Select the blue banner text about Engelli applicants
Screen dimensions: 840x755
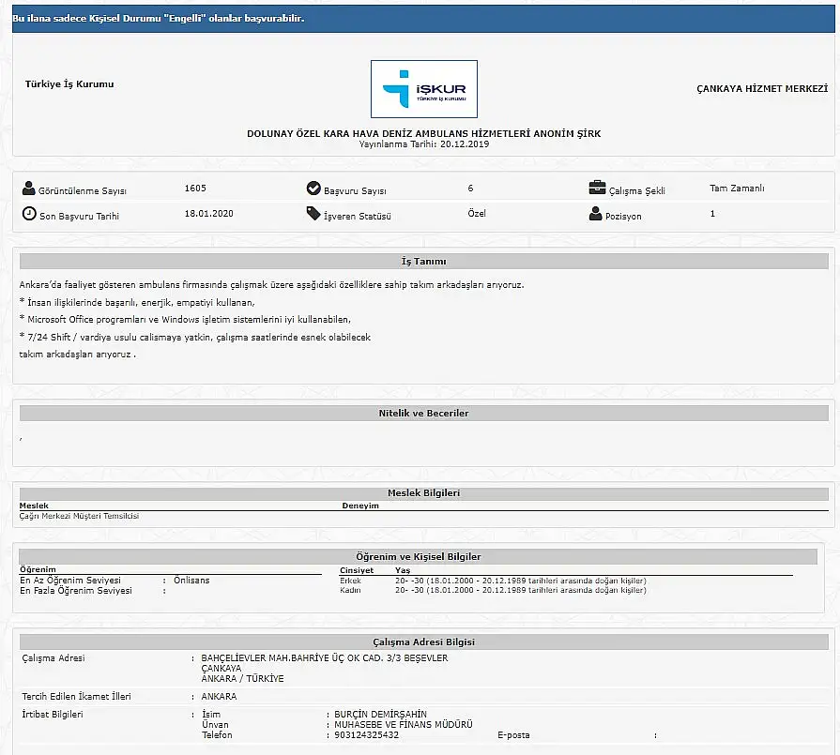pyautogui.click(x=159, y=18)
